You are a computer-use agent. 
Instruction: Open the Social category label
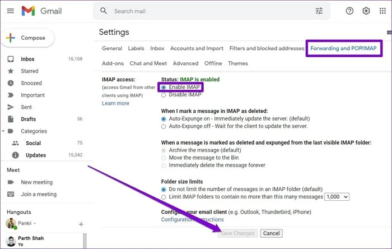(33, 143)
